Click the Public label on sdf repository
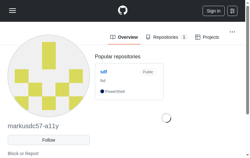Image resolution: width=250 pixels, height=158 pixels. pos(148,72)
